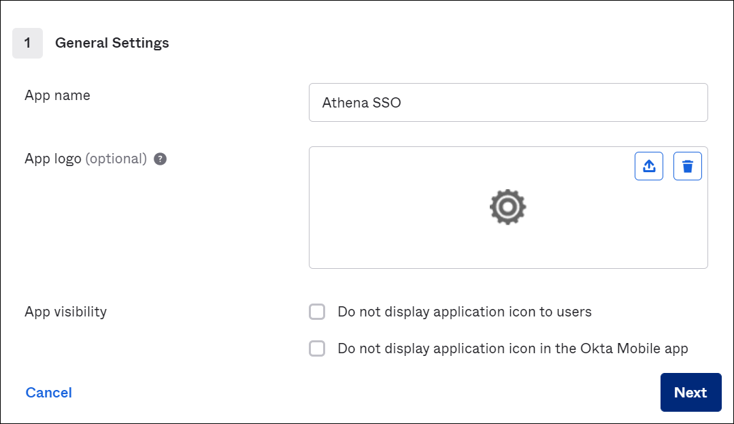
Task: Uncheck the Okta Mobile app visibility option
Action: point(317,348)
